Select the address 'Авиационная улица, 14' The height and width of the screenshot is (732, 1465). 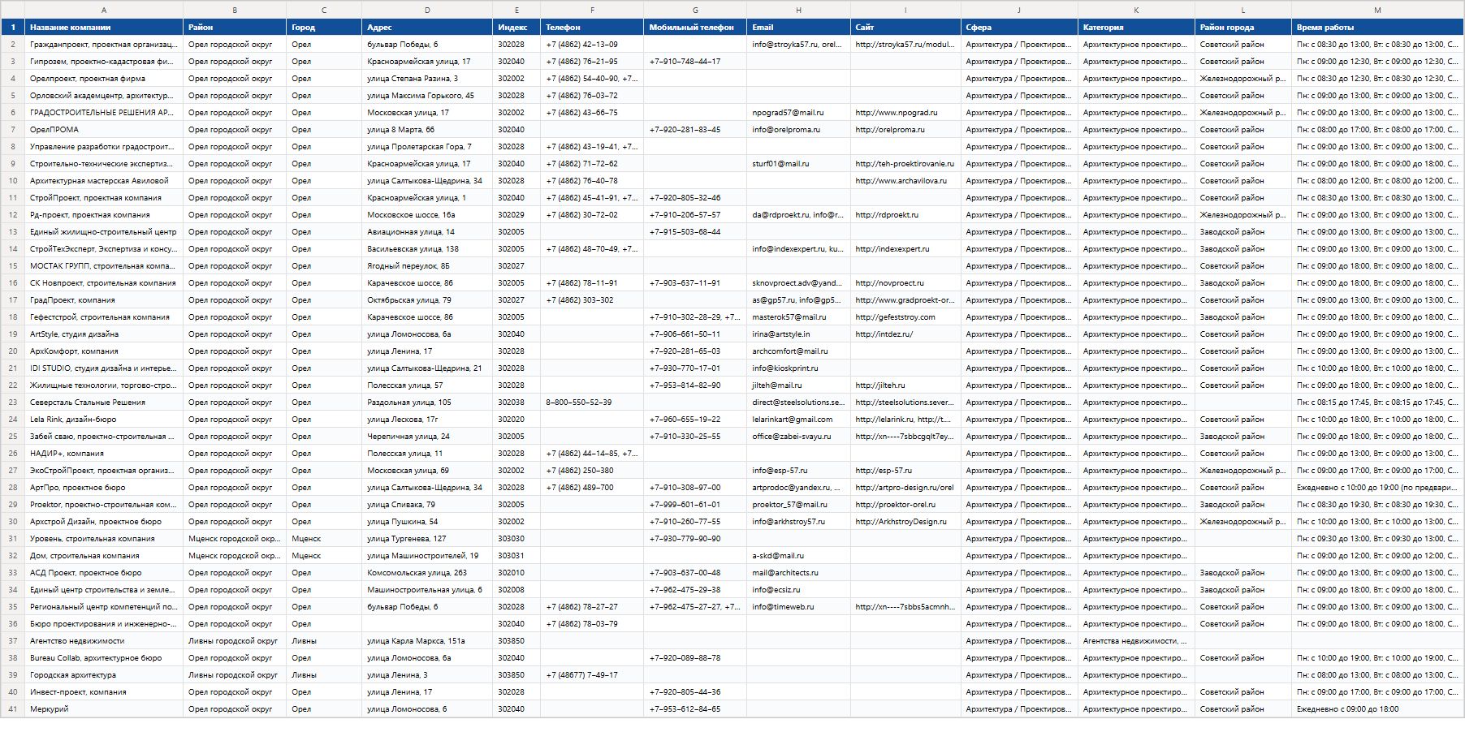point(427,232)
